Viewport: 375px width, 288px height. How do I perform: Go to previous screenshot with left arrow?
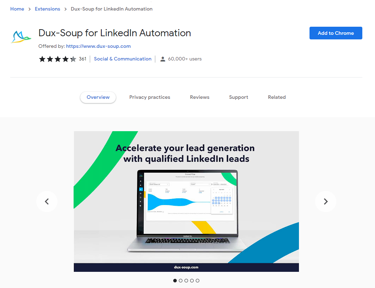47,201
